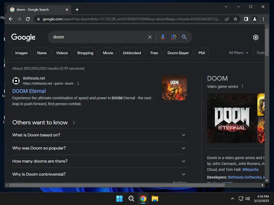Viewport: 274px width, 205px height.
Task: Open DOOM Eternal logo image in panel
Action: pos(232,118)
